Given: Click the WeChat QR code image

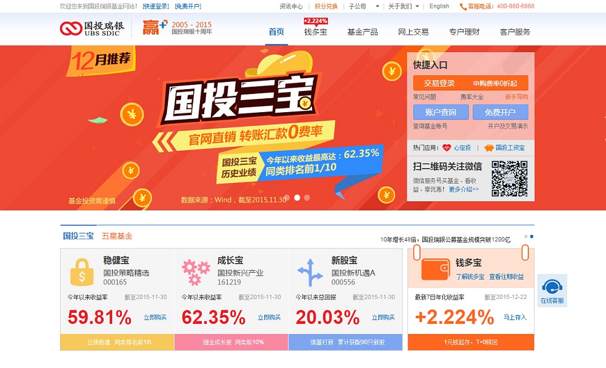Looking at the screenshot, I should click(510, 179).
